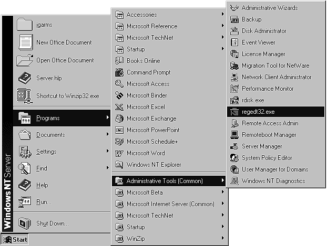Click the Command Prompt icon
Image resolution: width=327 pixels, height=246 pixels.
click(x=119, y=72)
